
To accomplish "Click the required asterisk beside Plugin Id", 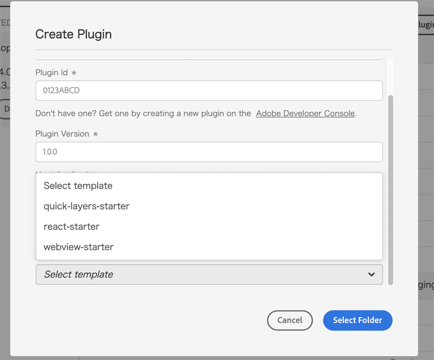I will 74,73.
